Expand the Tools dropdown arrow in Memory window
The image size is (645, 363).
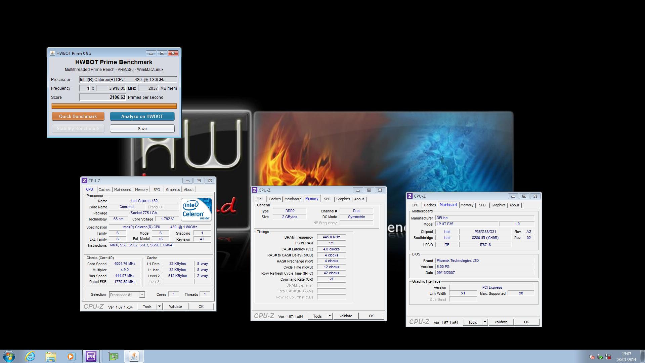click(330, 316)
